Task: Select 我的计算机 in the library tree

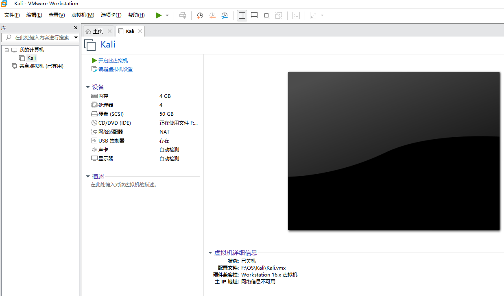Action: (32, 50)
